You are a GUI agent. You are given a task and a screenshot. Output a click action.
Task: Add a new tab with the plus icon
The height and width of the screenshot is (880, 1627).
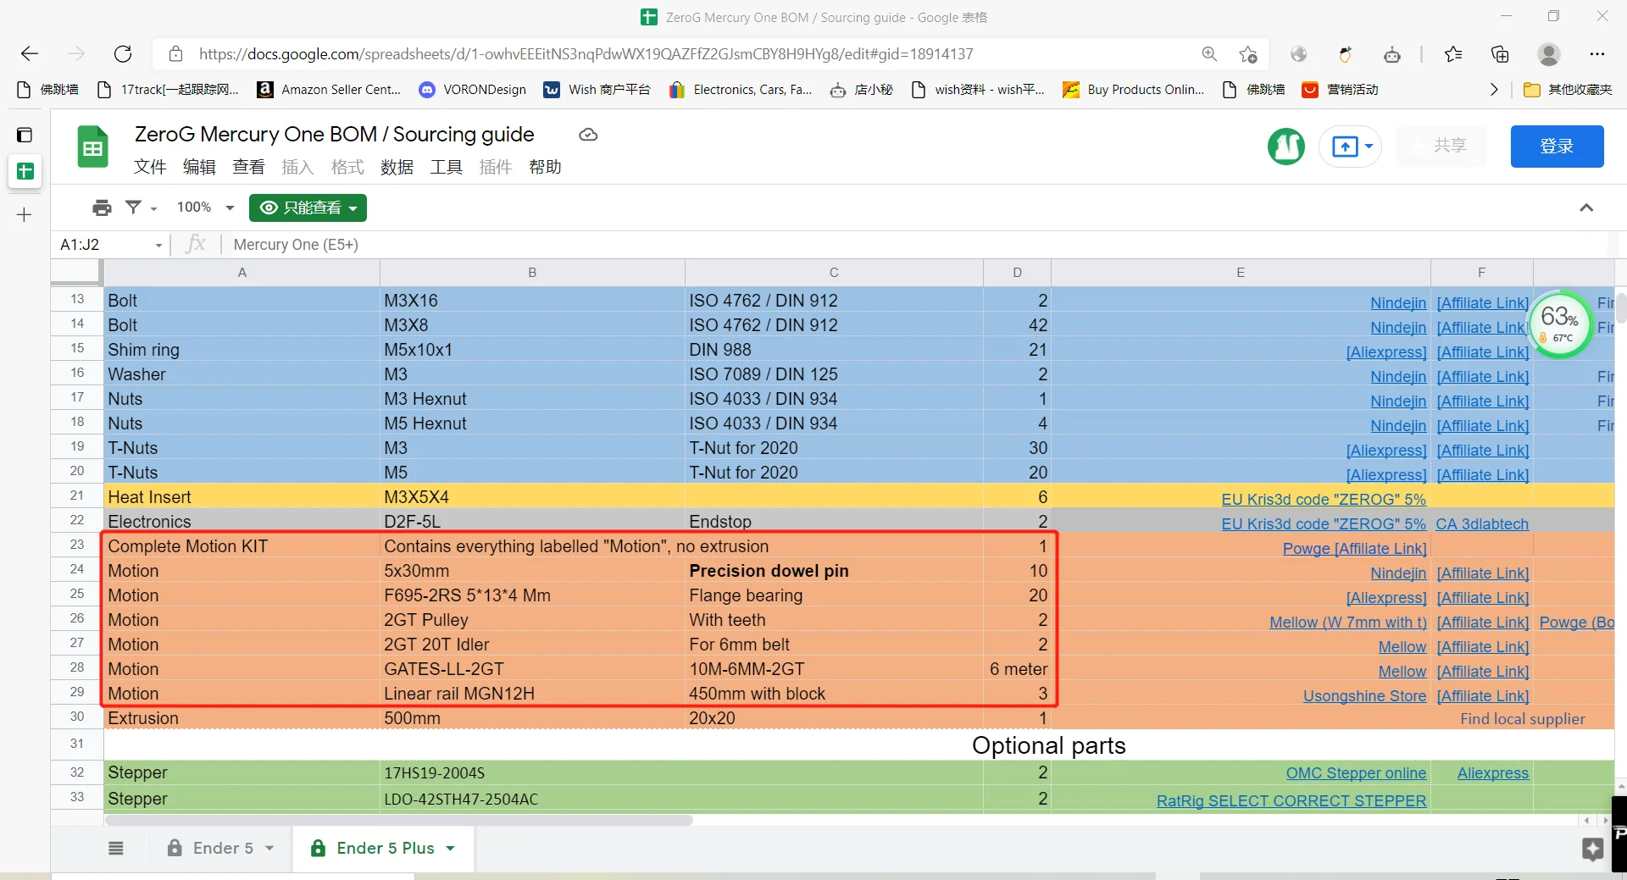25,215
